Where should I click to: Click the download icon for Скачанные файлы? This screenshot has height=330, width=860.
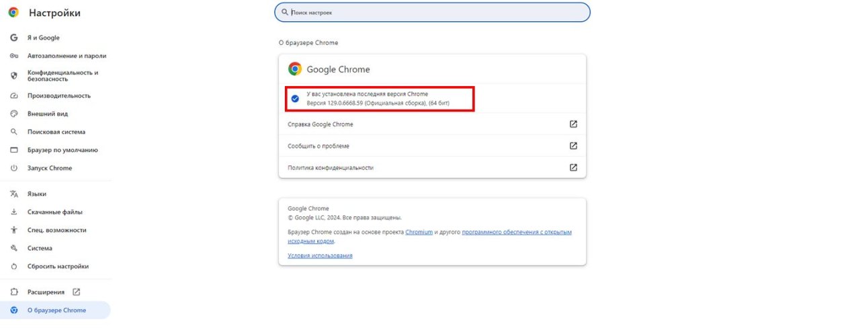point(13,212)
